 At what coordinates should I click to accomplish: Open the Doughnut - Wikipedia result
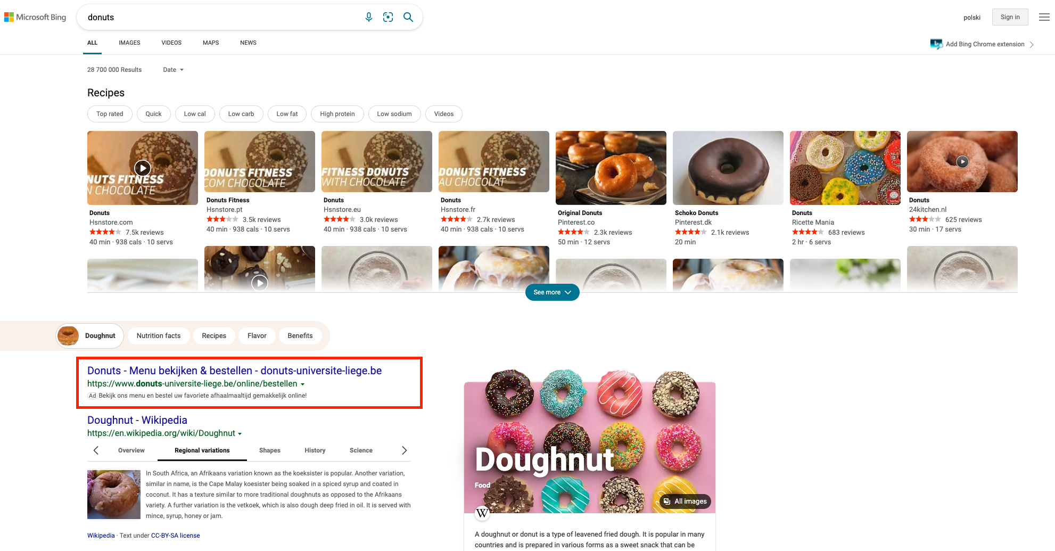point(137,421)
